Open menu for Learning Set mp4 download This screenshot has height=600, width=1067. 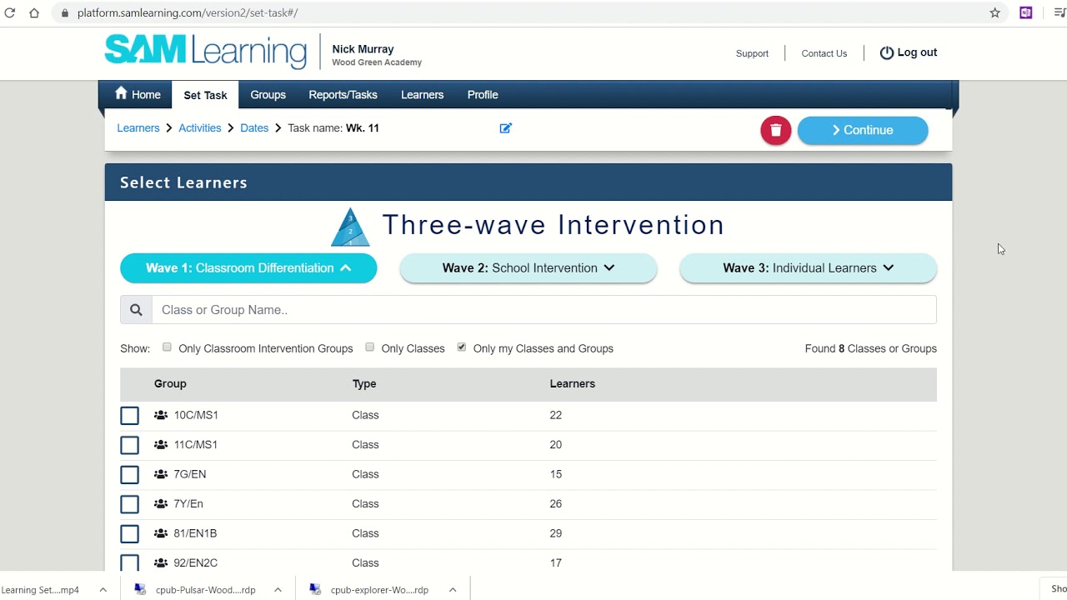(103, 590)
